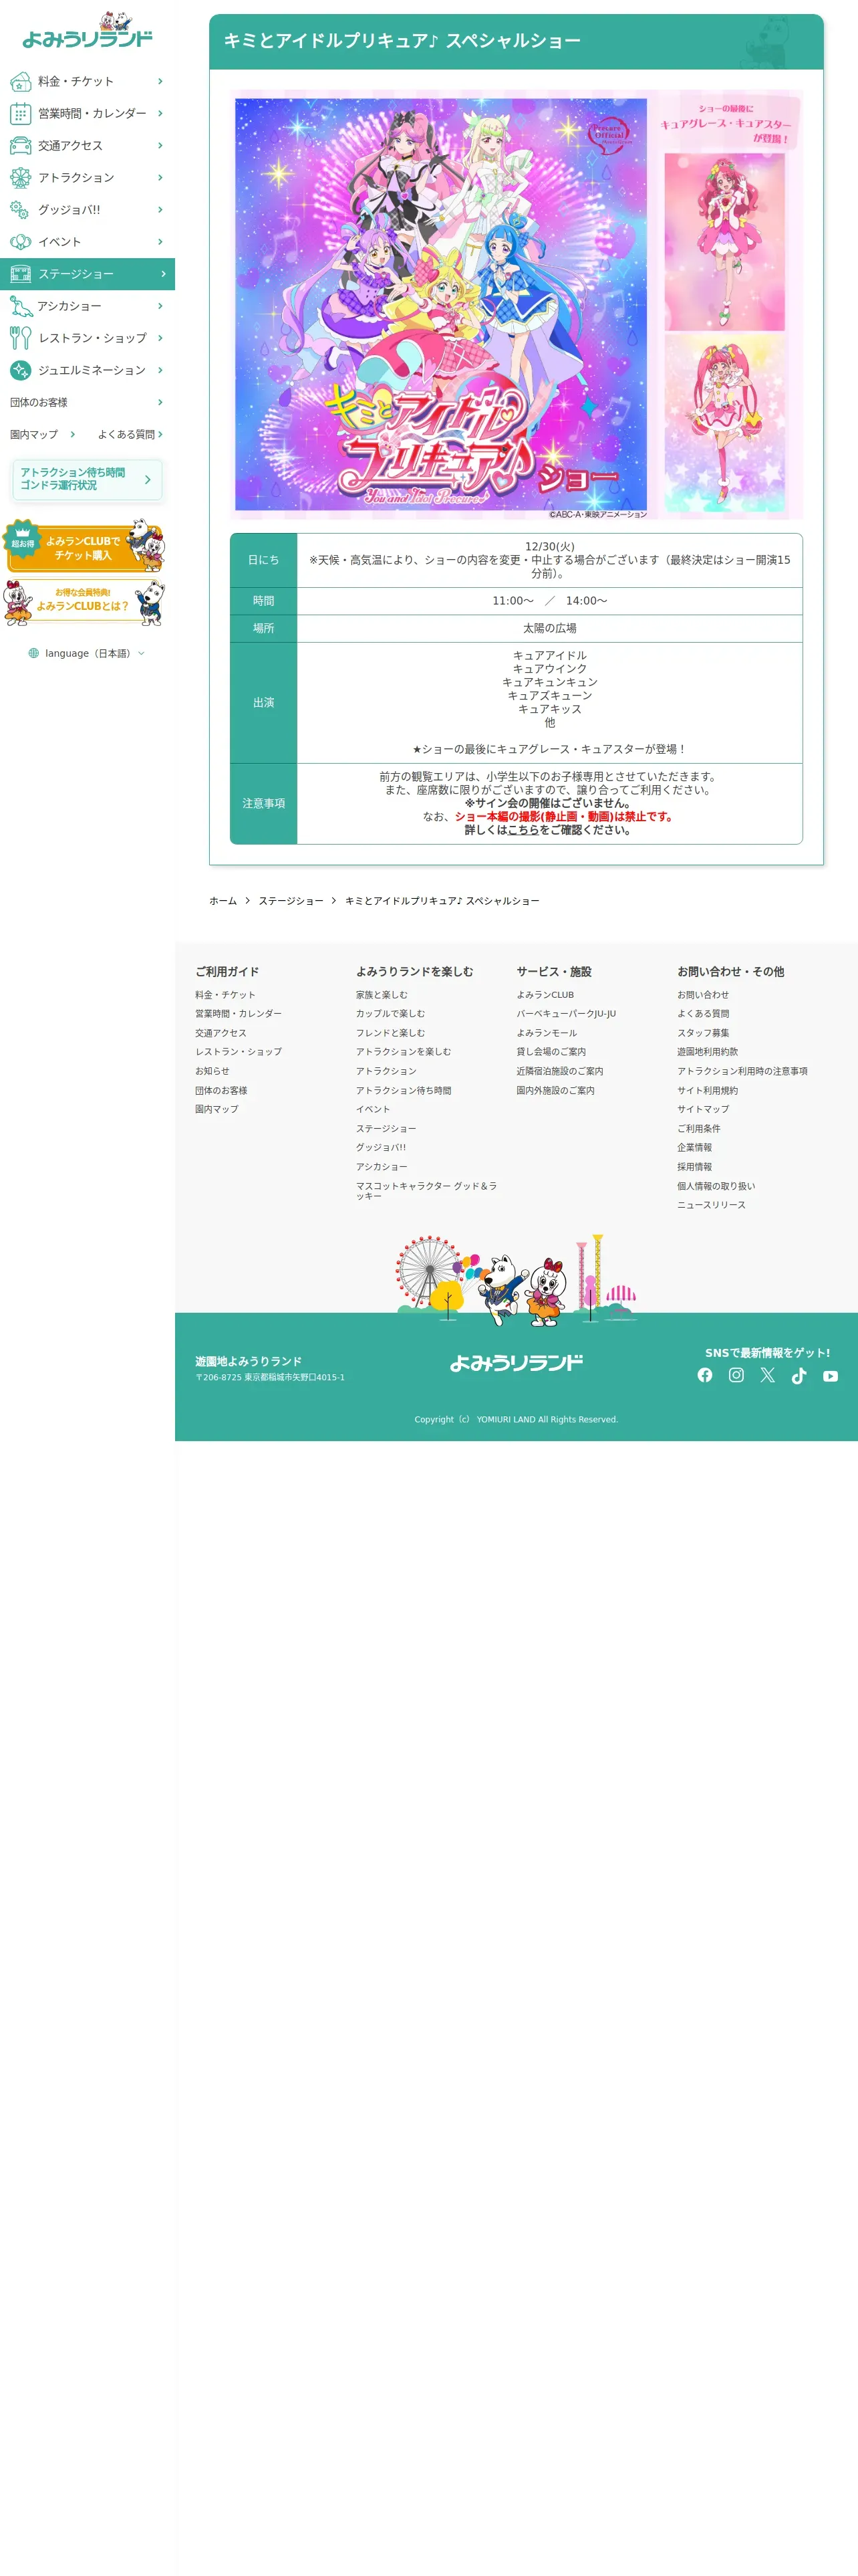Viewport: 858px width, 2576px height.
Task: Open the YouTube channel from footer
Action: (x=830, y=1376)
